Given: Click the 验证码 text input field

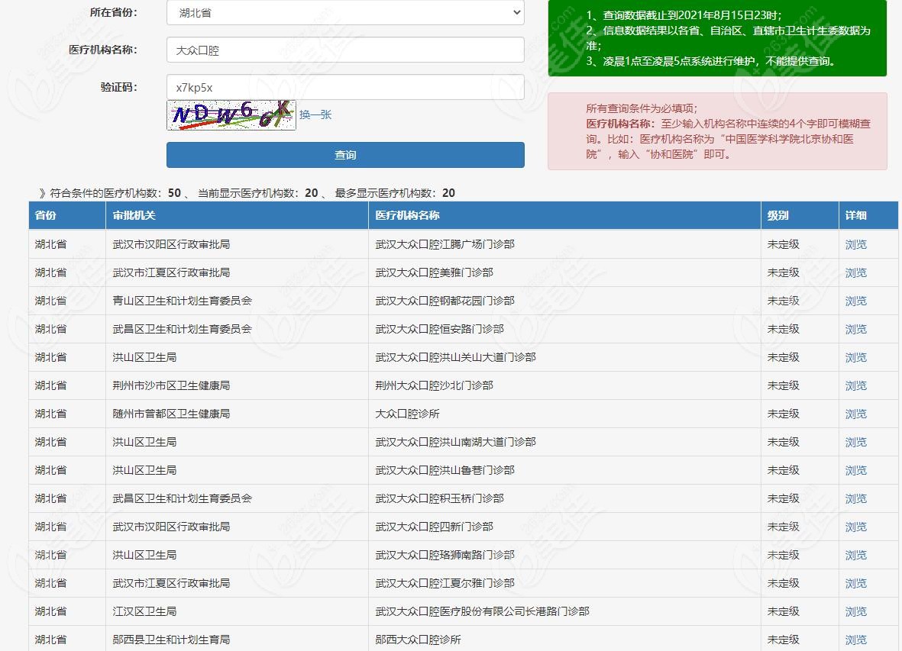Looking at the screenshot, I should pyautogui.click(x=345, y=87).
